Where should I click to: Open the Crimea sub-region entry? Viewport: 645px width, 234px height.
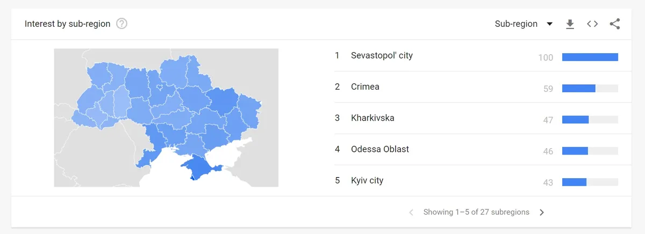(365, 87)
